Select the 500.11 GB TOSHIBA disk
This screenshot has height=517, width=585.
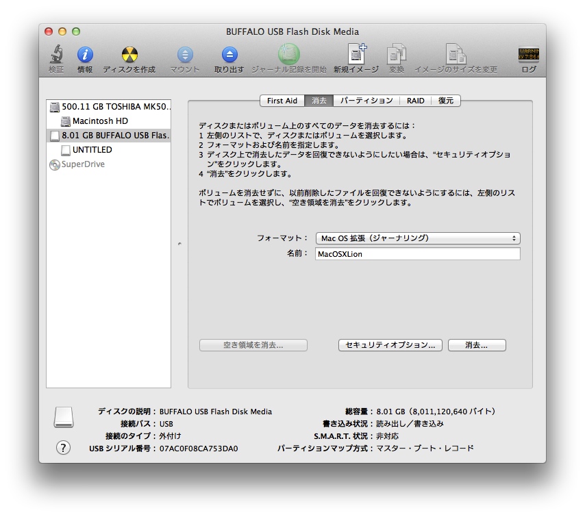[108, 107]
